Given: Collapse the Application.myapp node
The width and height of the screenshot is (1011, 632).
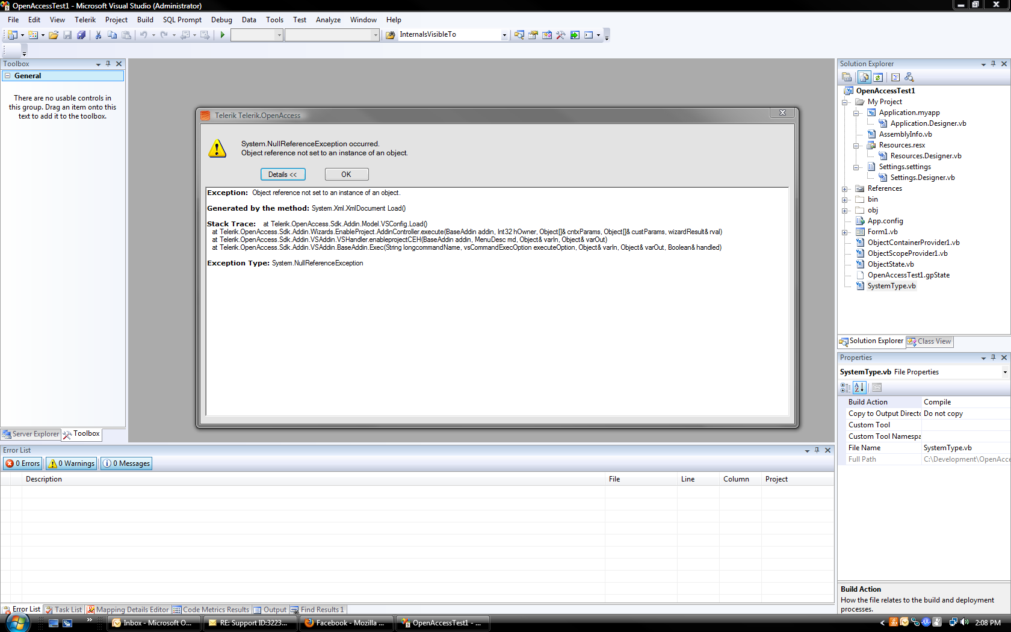Looking at the screenshot, I should click(856, 113).
